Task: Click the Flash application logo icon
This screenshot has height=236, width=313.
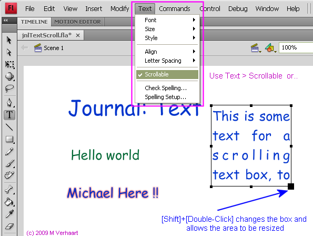Action: [x=11, y=8]
